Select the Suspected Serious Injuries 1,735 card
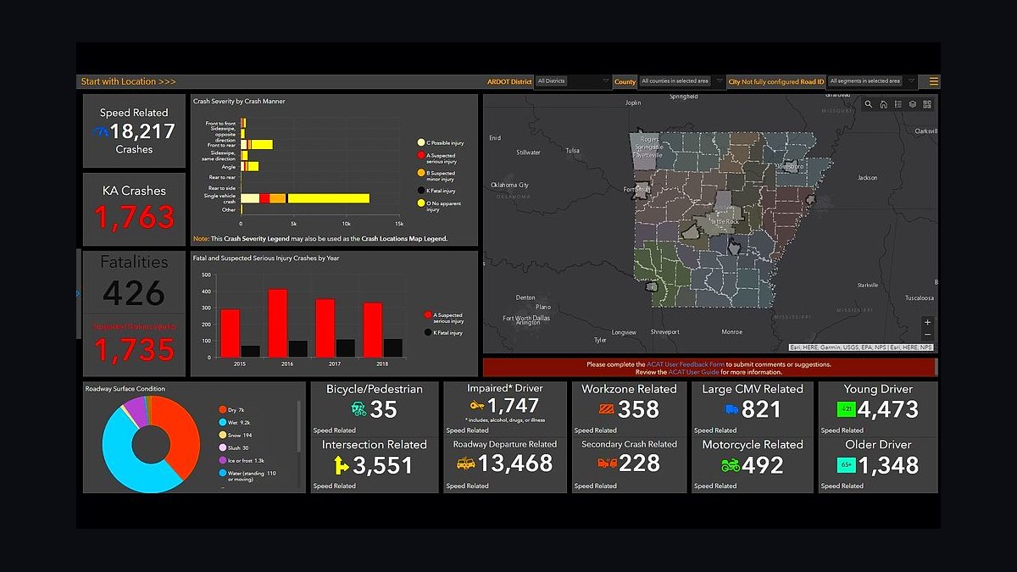Screen dimensions: 1017x572 [x=134, y=345]
